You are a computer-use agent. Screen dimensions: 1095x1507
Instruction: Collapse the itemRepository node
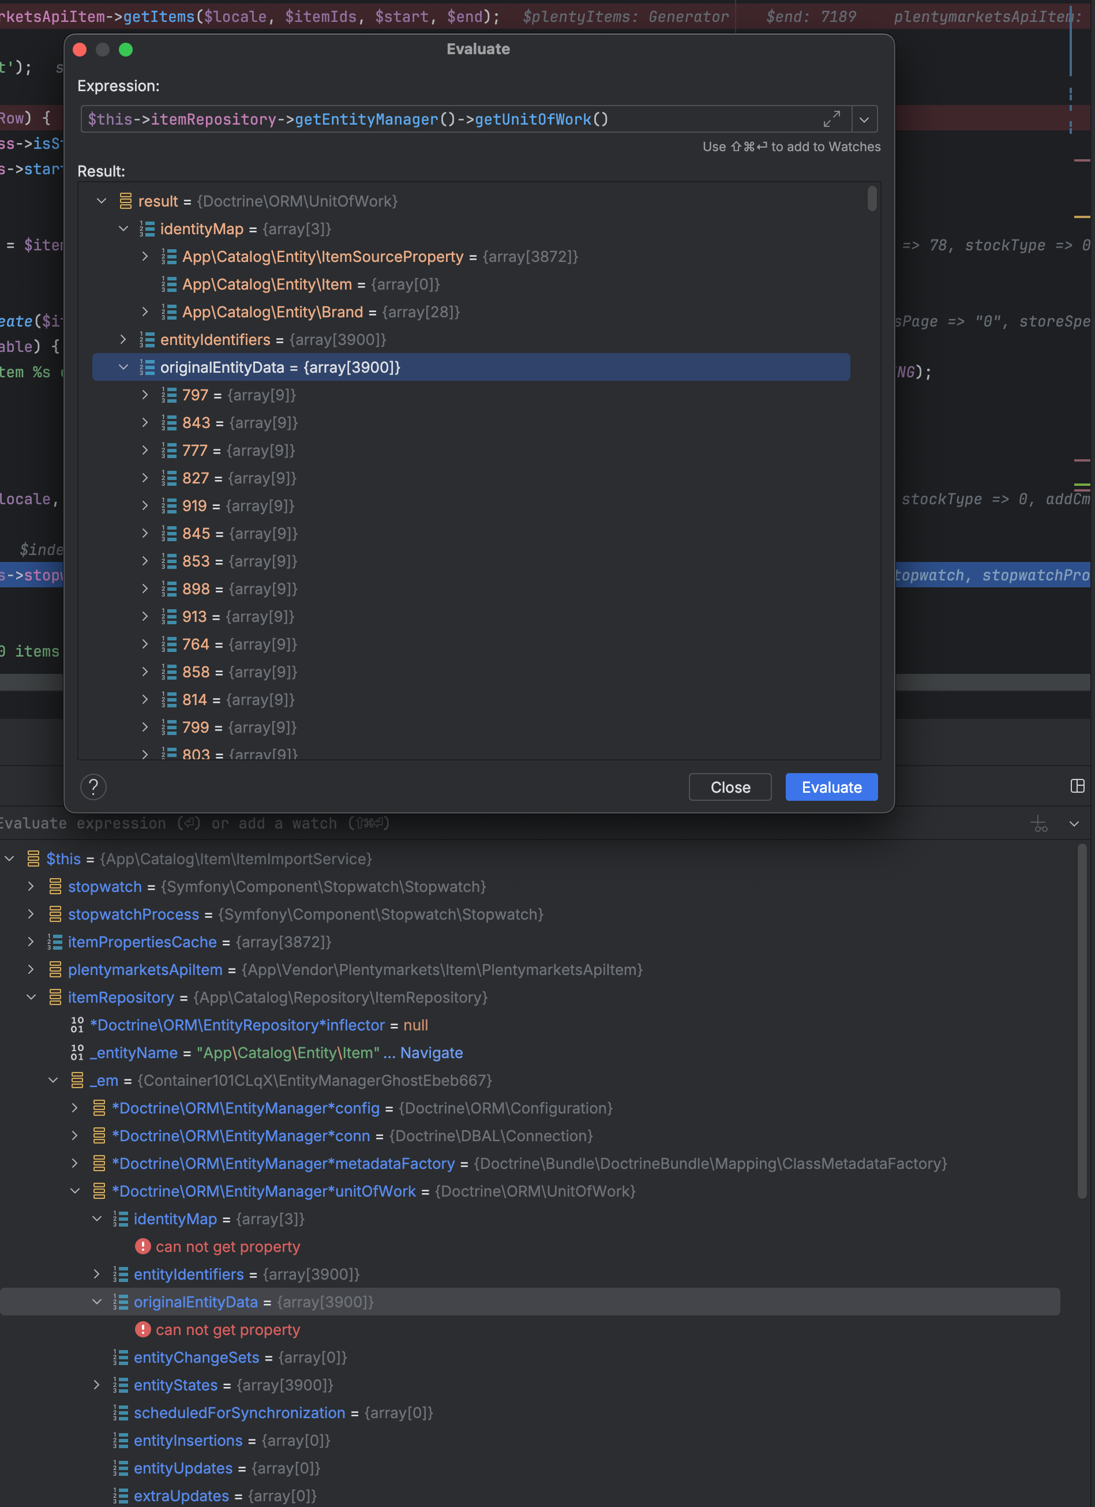click(31, 998)
